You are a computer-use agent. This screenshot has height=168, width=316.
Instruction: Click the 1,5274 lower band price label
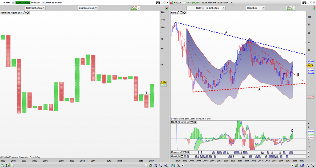310,97
